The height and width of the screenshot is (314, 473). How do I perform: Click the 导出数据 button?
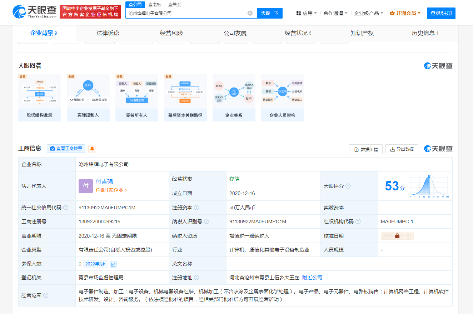(402, 149)
